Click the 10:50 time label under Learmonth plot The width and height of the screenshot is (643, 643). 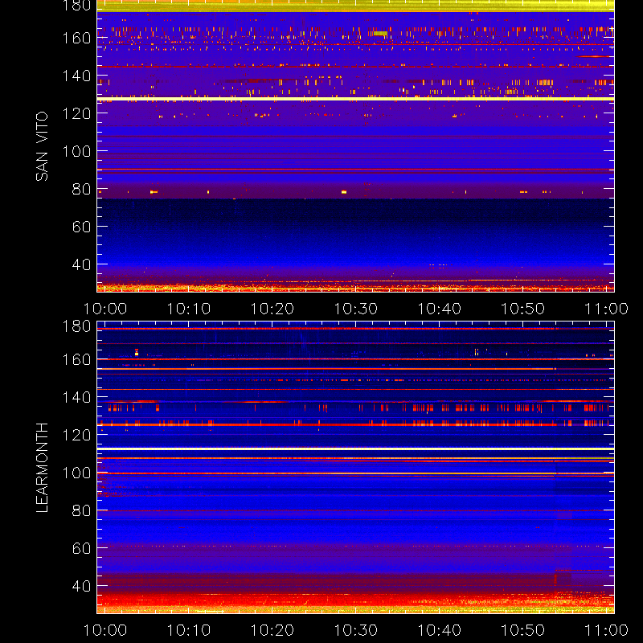pyautogui.click(x=523, y=630)
